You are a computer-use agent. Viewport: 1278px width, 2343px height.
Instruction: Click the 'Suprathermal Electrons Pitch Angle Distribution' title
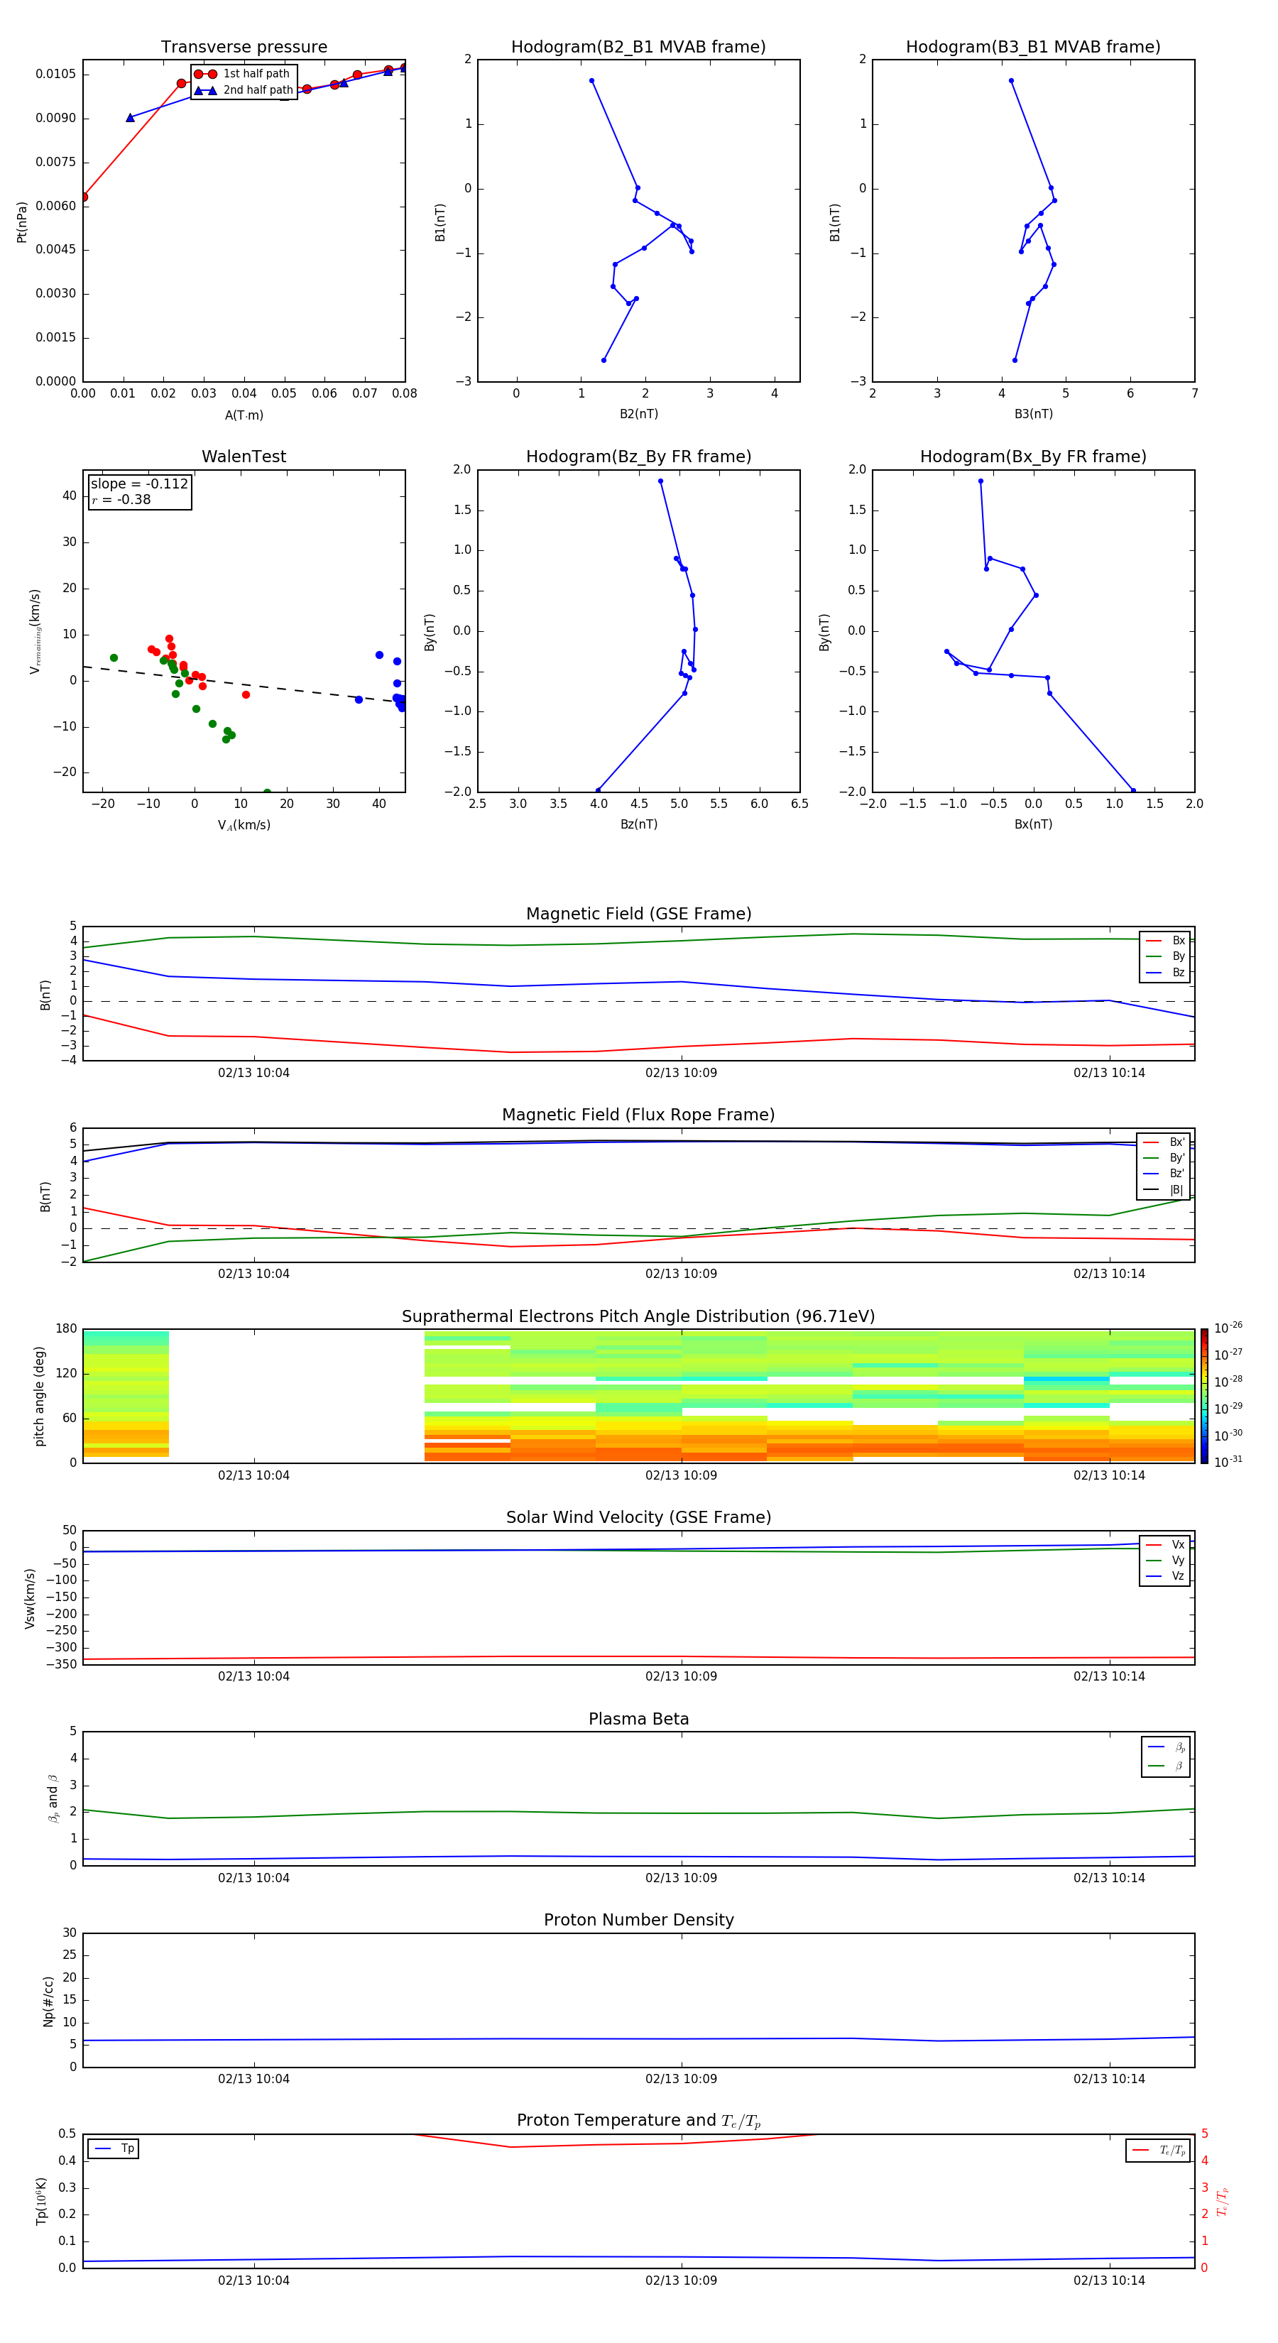(x=638, y=1317)
